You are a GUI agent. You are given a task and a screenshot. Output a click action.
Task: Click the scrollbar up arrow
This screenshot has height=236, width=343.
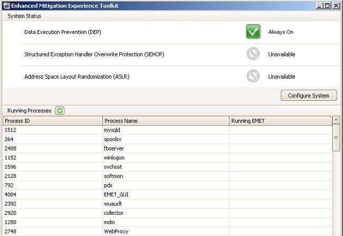click(336, 120)
